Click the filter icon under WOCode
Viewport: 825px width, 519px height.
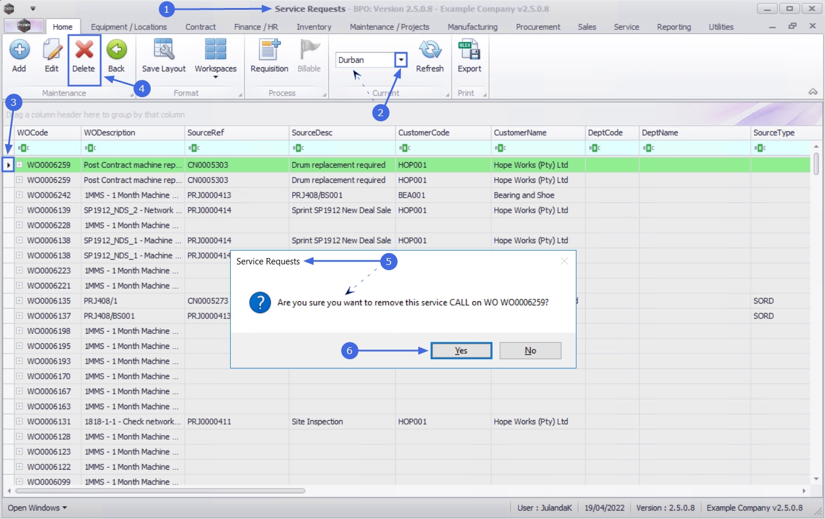pos(24,148)
